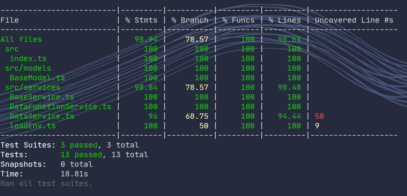Open the index.ts file entry
The image size is (407, 196).
point(28,58)
